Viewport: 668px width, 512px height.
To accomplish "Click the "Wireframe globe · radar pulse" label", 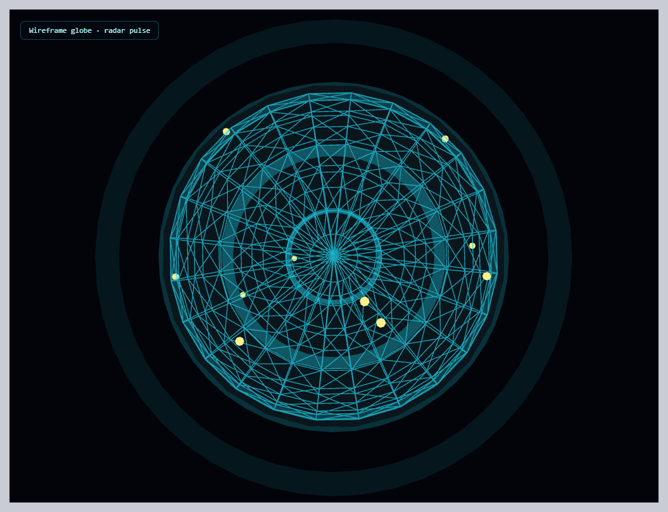I will [x=89, y=30].
